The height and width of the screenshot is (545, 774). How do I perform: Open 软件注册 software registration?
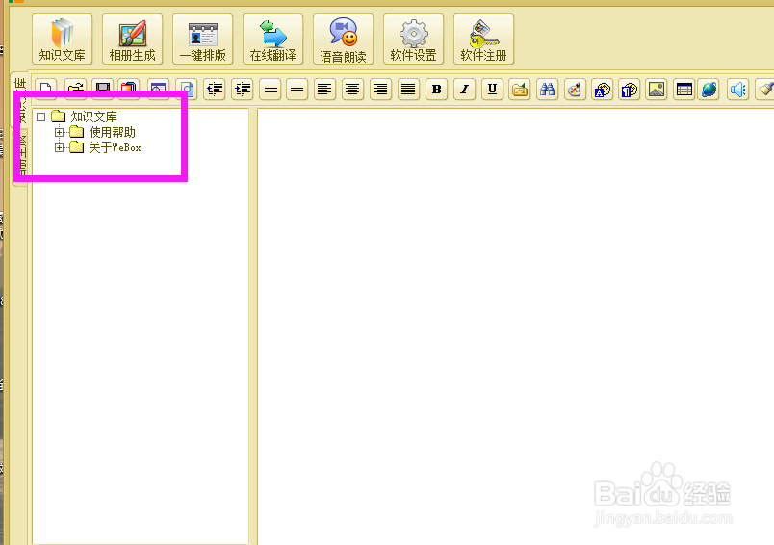483,39
